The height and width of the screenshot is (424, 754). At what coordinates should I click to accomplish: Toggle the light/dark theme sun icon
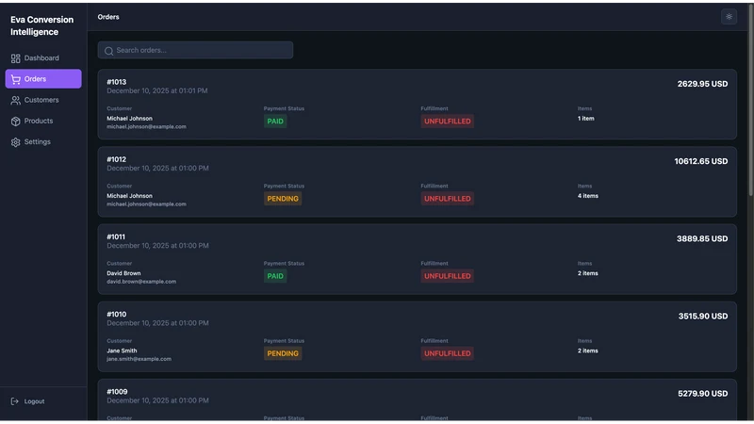click(729, 17)
